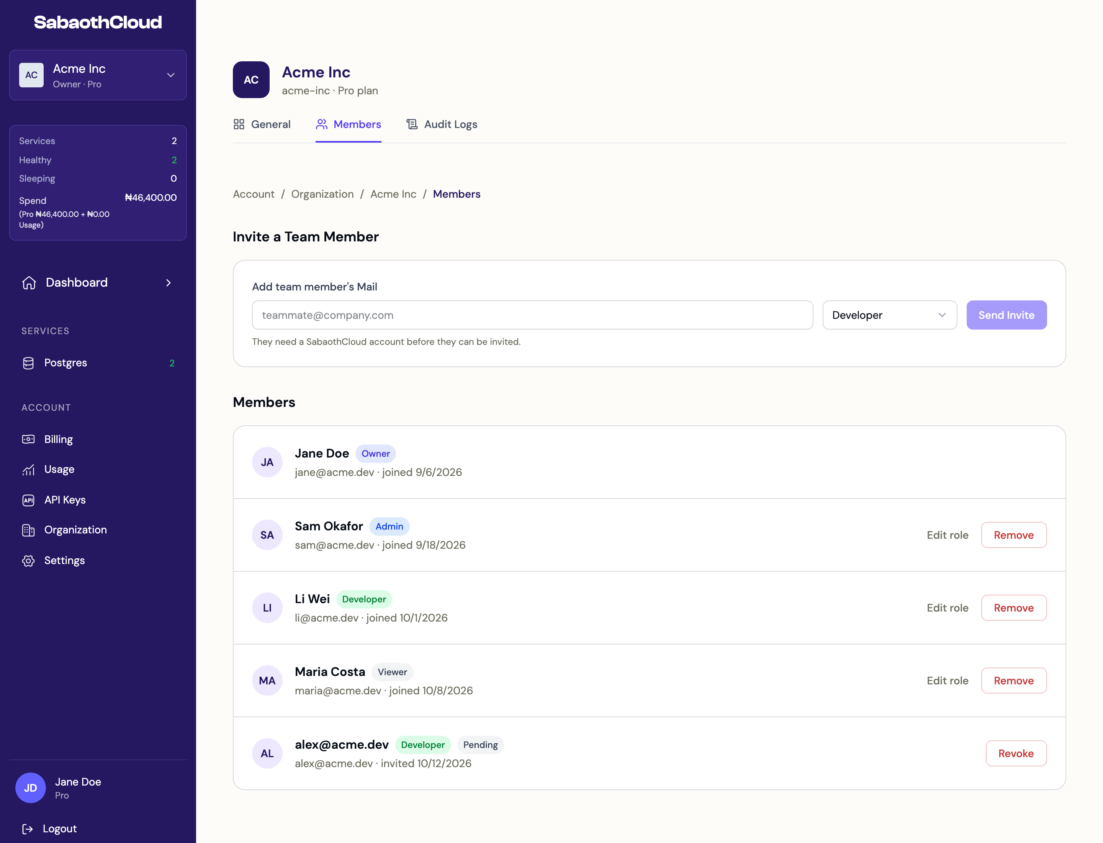Click the Developer badge next to Li Wei
Screen dimensions: 1103x843
(364, 599)
